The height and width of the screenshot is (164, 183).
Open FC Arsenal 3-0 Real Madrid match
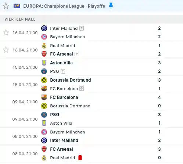point(91,153)
